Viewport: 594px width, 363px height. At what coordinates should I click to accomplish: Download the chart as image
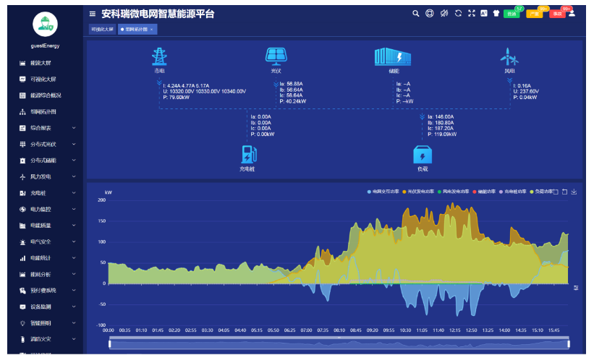coord(574,192)
